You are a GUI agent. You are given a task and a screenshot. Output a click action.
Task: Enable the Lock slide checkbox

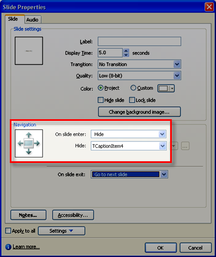click(x=132, y=100)
